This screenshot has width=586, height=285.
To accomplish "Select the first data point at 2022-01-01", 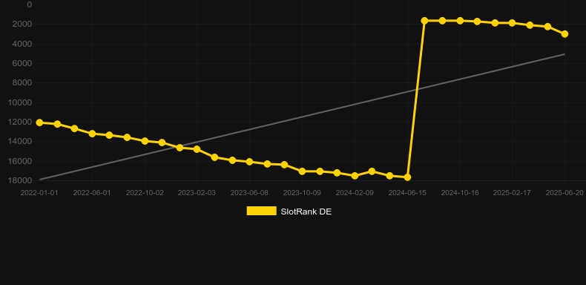I will pos(39,122).
